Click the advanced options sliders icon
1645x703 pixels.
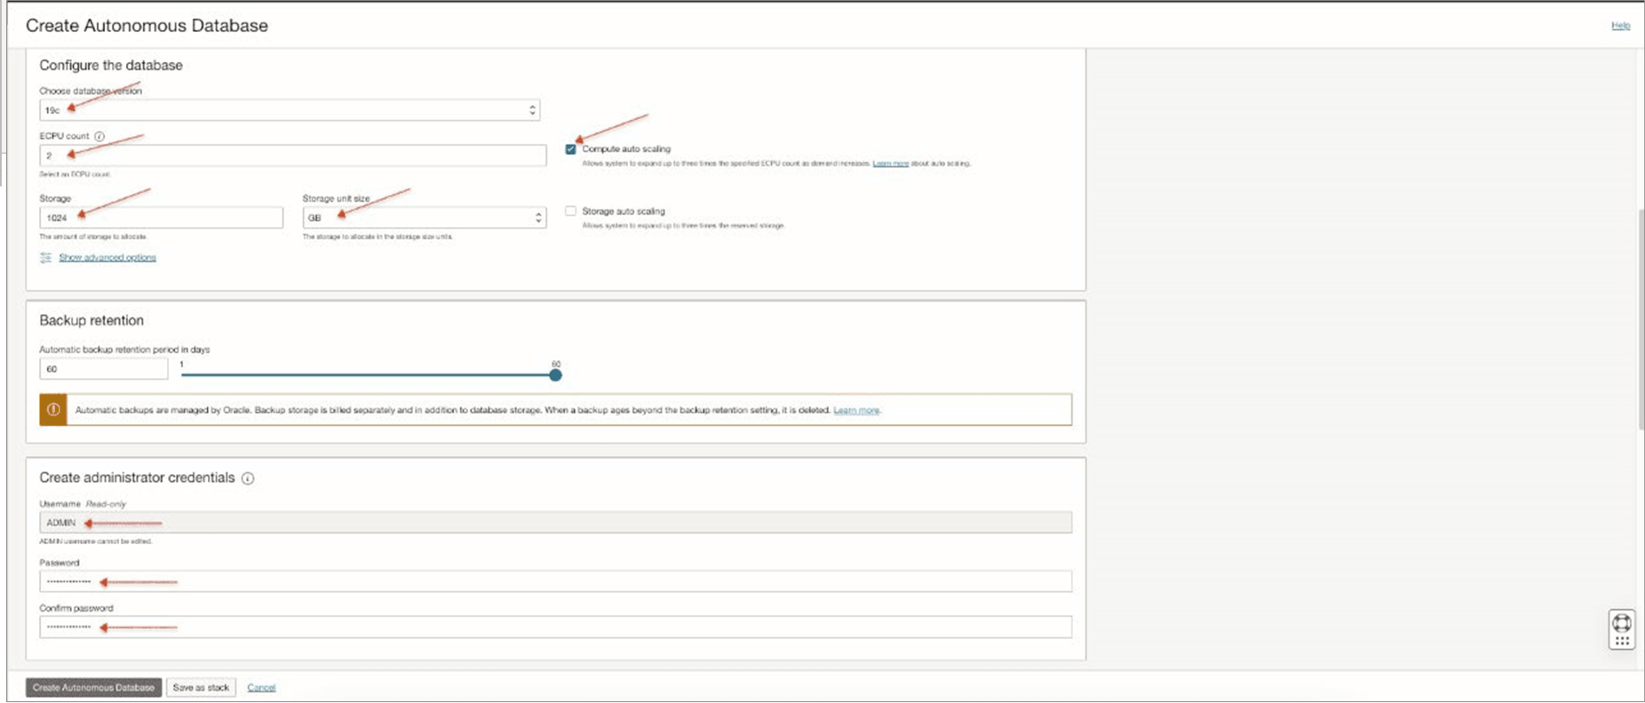tap(45, 257)
